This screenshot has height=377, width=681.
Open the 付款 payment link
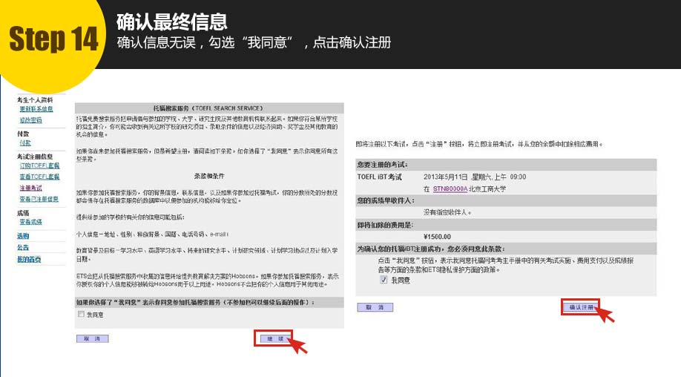[x=25, y=143]
